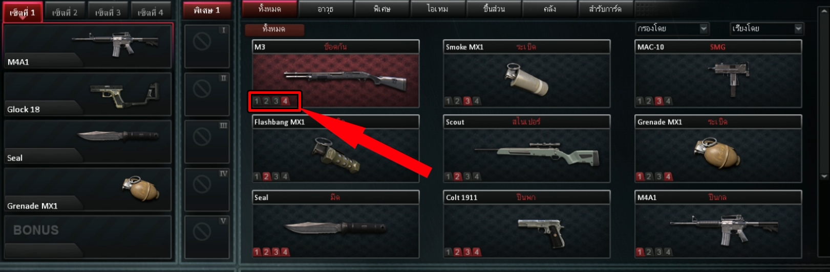Choose the MAC-10 SMG weapon
Viewport: 830px width, 272px height.
718,74
